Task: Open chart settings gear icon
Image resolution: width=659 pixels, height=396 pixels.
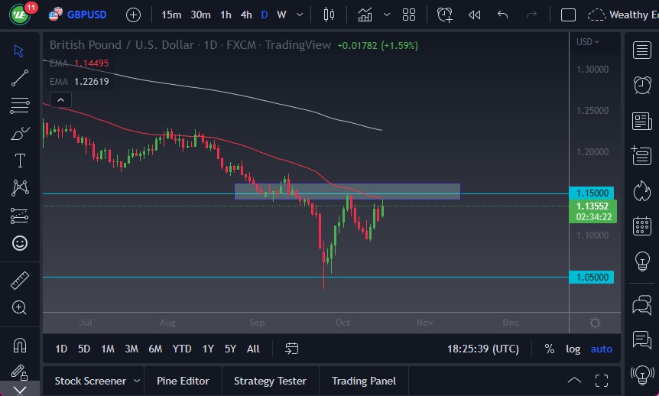Action: (595, 323)
